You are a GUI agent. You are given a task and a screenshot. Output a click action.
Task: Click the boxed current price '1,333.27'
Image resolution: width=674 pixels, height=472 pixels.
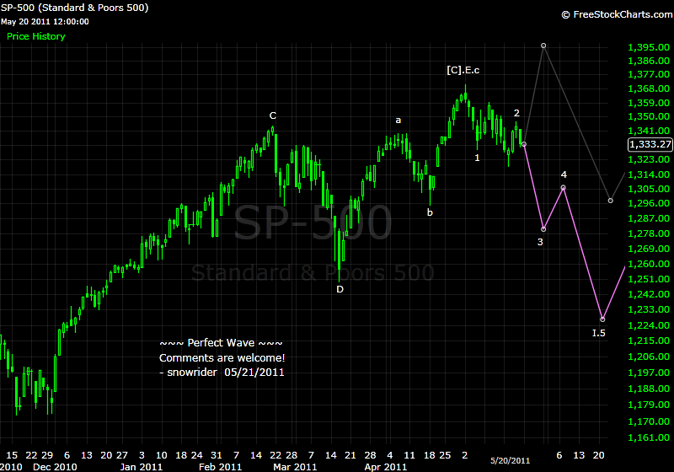[650, 144]
